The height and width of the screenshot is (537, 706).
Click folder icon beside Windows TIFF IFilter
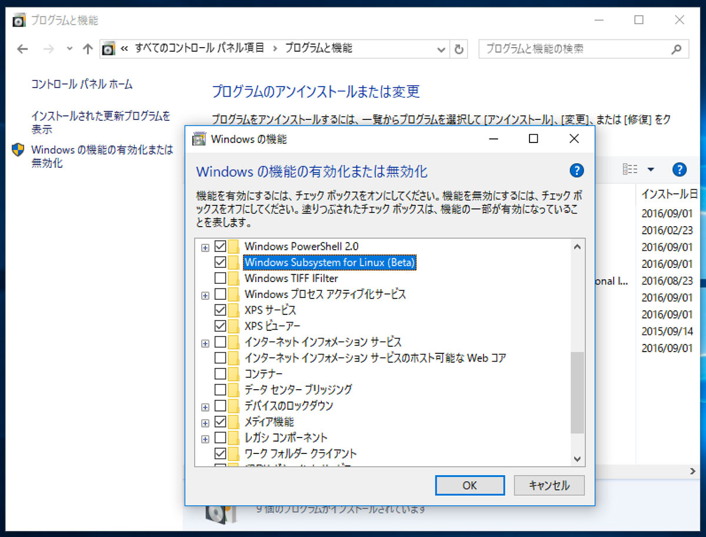pyautogui.click(x=234, y=278)
